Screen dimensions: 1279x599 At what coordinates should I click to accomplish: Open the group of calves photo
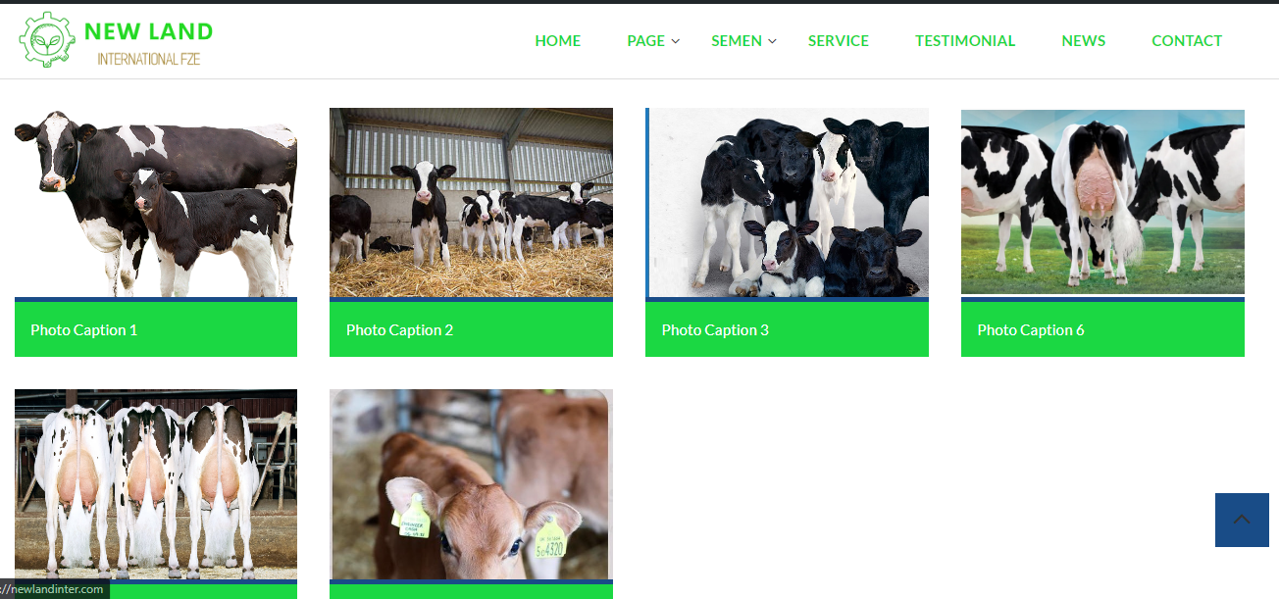tap(787, 203)
